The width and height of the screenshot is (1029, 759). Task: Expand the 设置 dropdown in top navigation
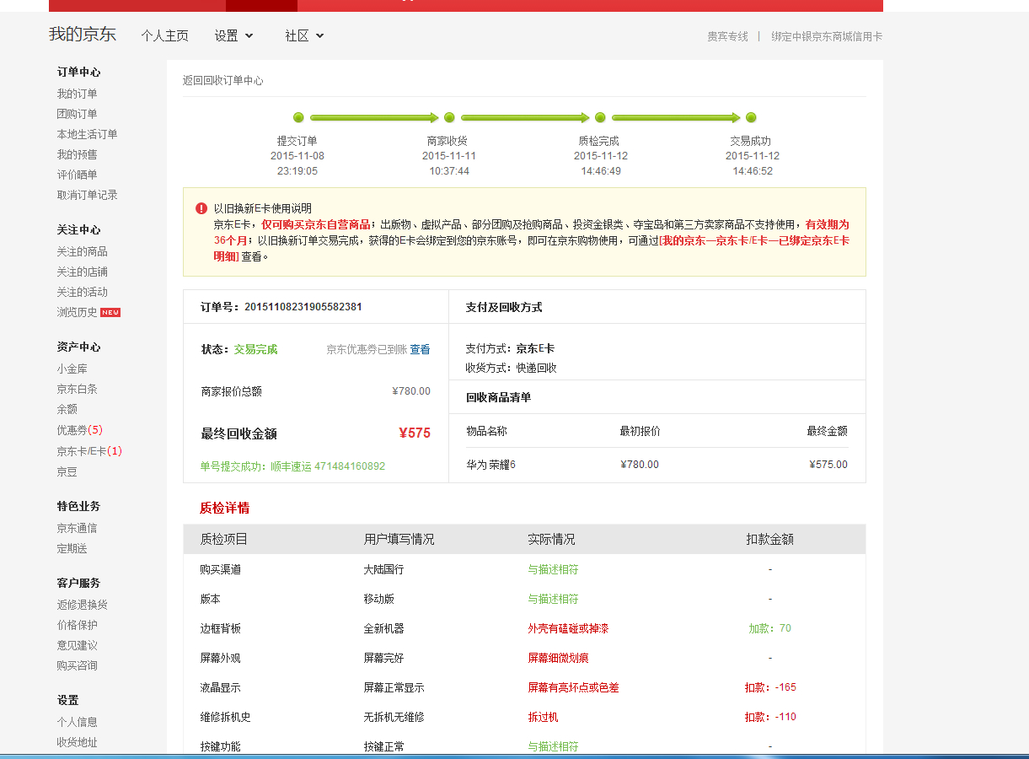[233, 35]
